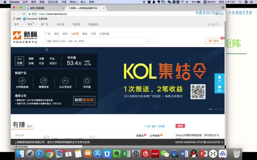Viewport: 257px width, 160px height.
Task: Click the 推广盈利 button
Action: click(214, 41)
